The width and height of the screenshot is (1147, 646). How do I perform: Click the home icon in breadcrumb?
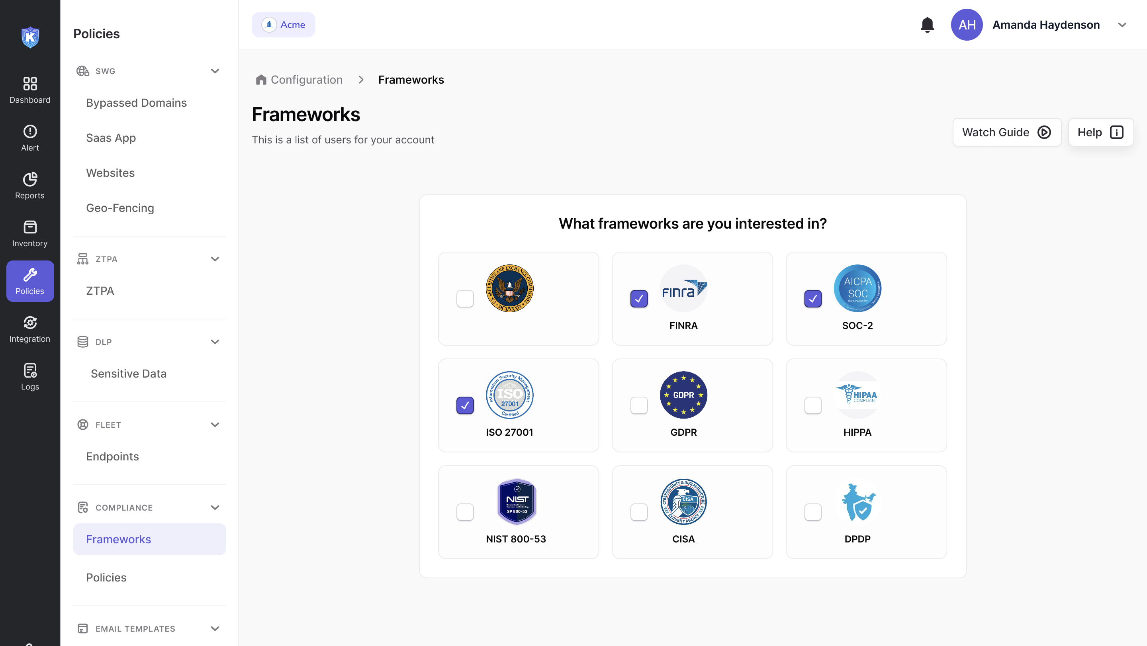261,80
